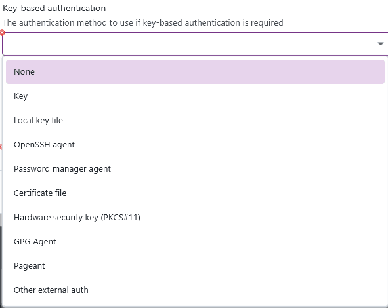
Task: Choose Other external auth
Action: coord(195,290)
